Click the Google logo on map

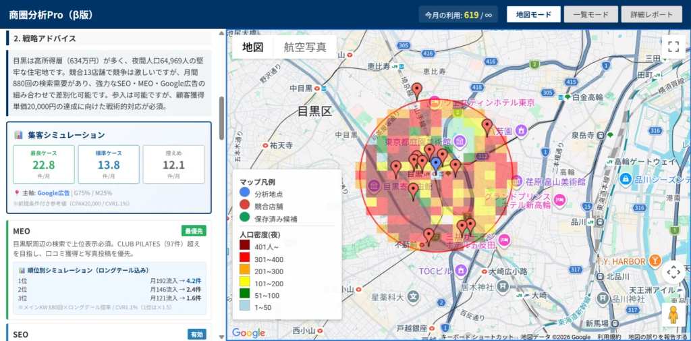(x=248, y=333)
